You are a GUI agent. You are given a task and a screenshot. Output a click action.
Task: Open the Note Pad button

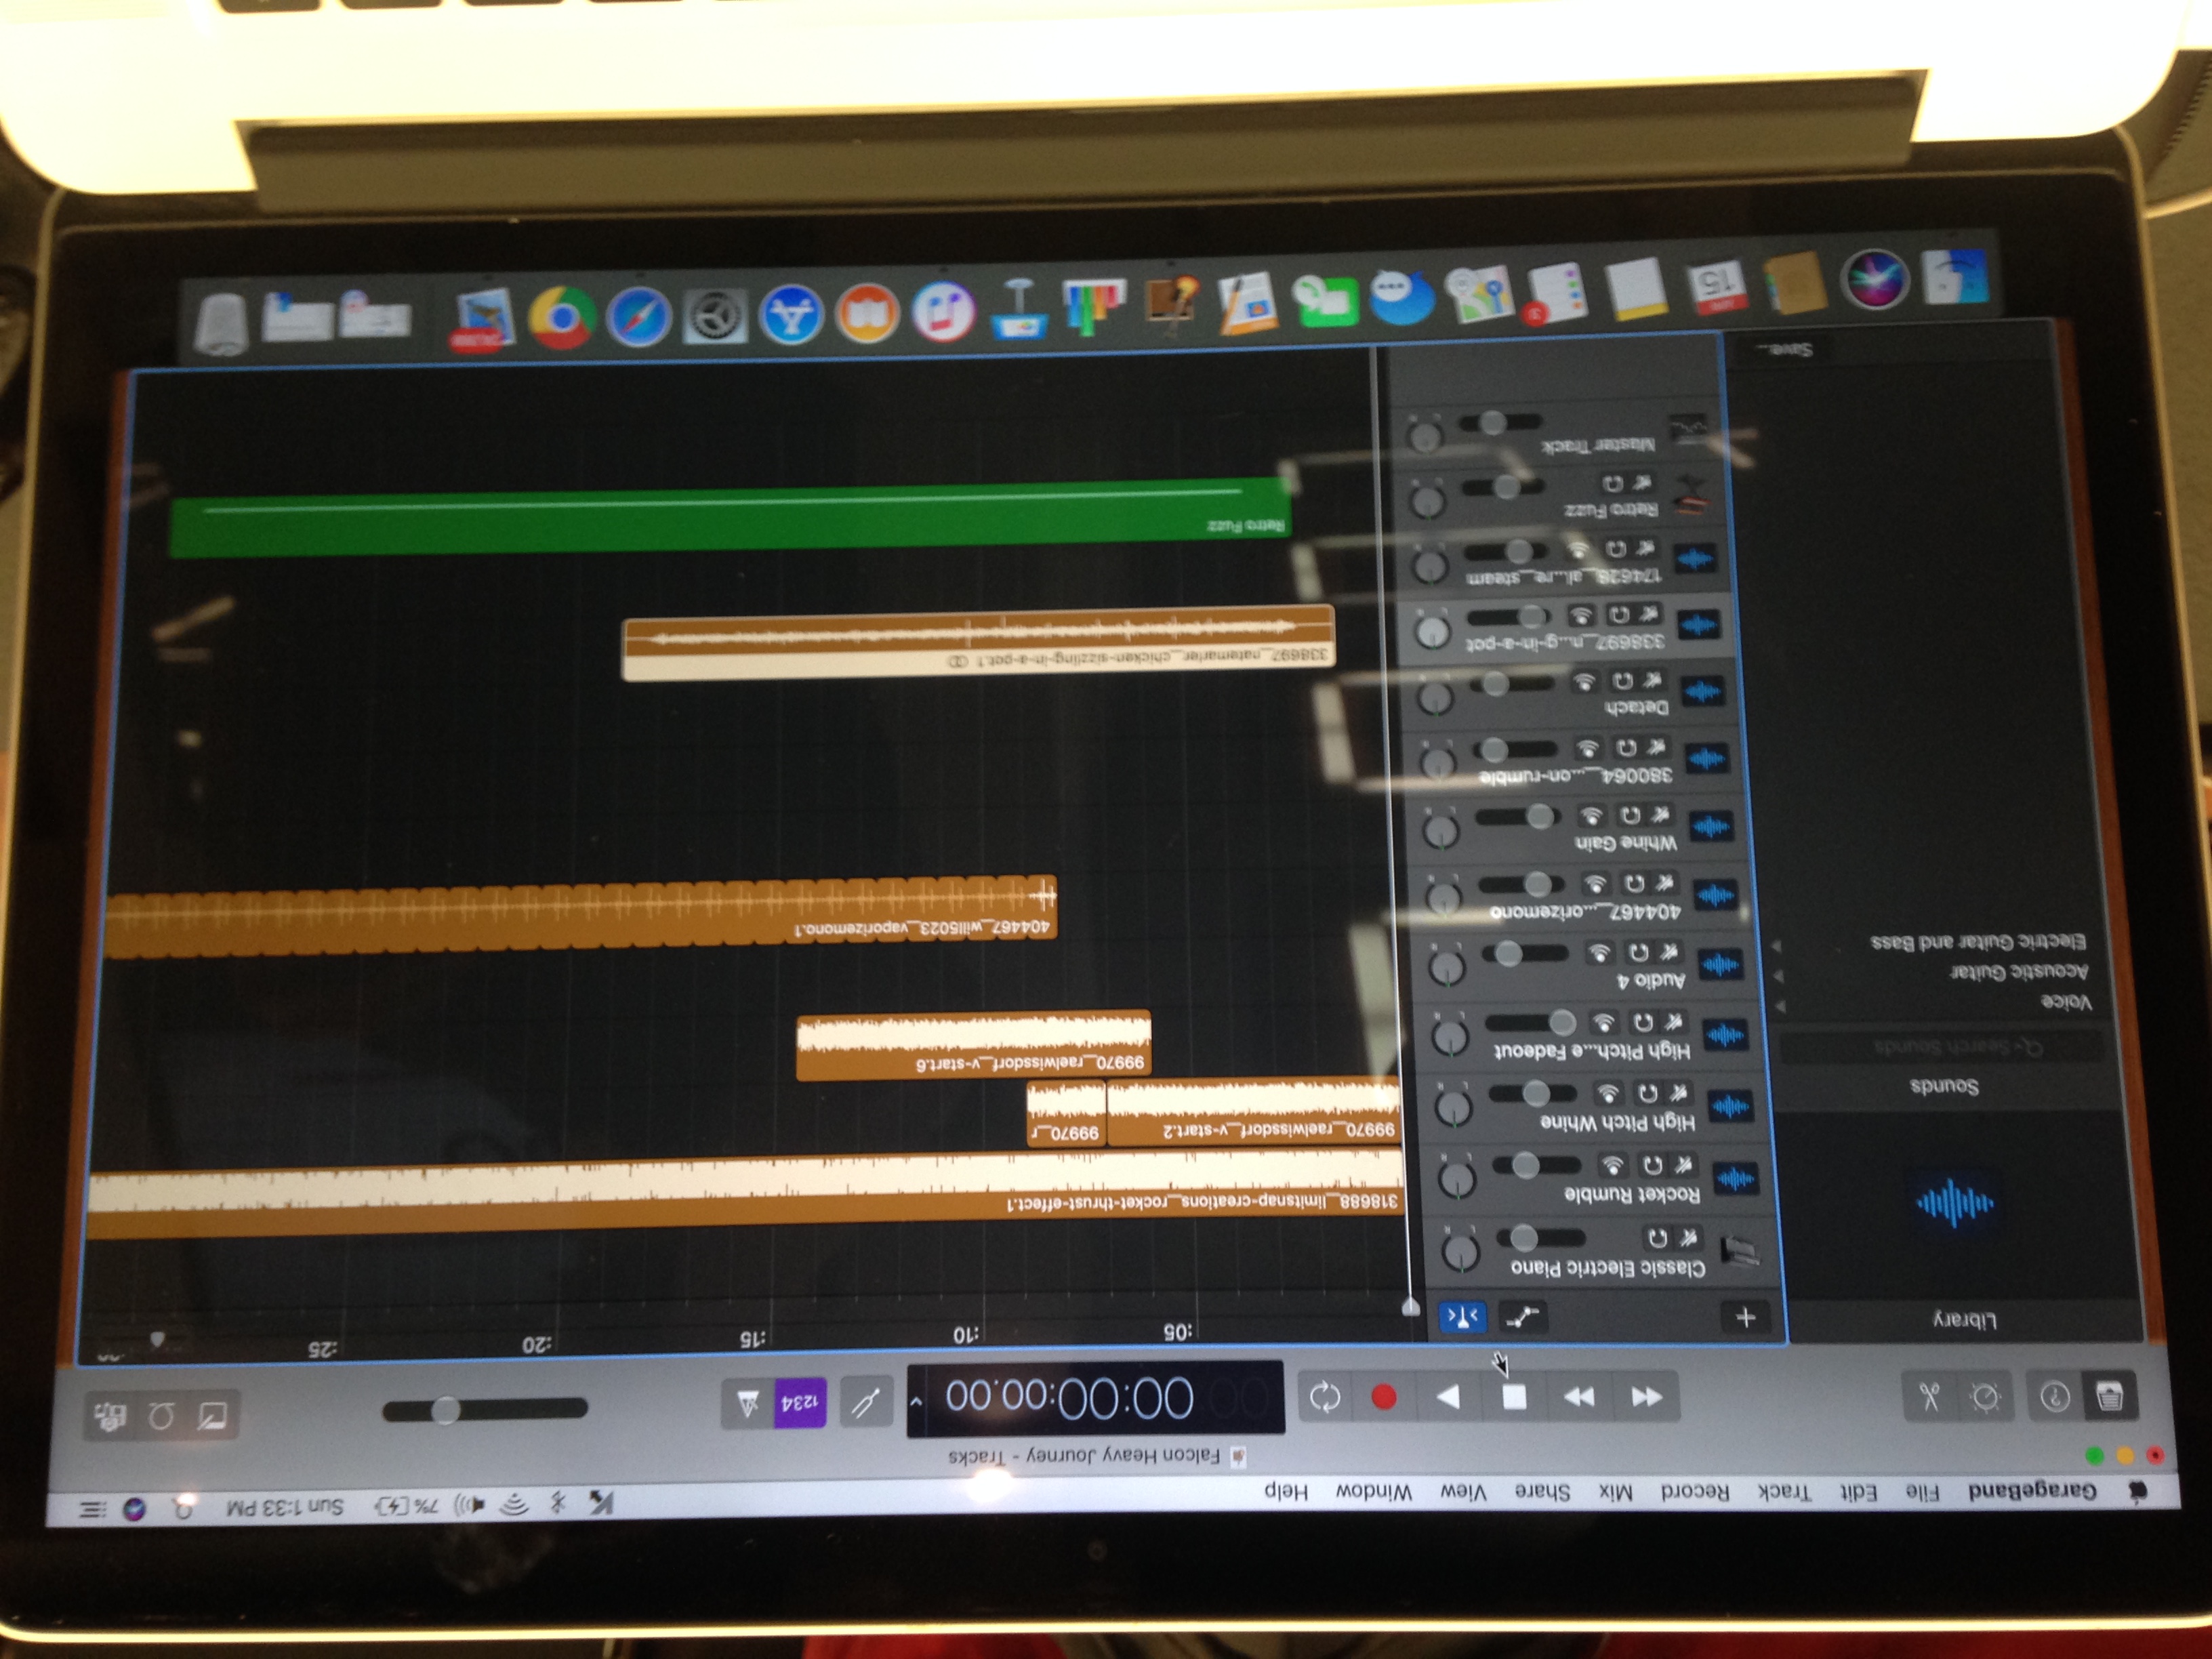[x=212, y=1416]
